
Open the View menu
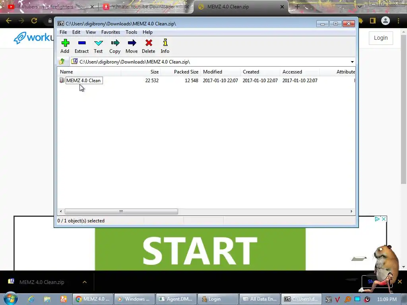click(91, 32)
